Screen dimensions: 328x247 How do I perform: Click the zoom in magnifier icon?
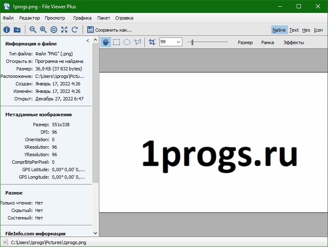[x=43, y=30]
